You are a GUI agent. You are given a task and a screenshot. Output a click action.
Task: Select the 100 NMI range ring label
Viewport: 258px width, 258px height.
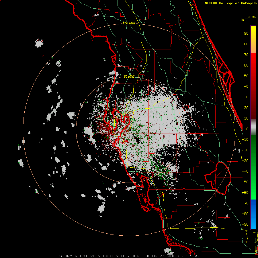point(129,24)
